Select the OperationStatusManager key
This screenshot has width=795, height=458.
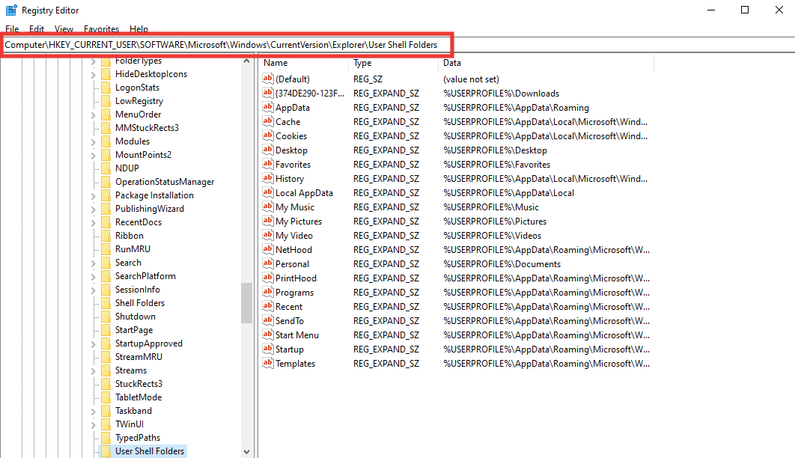pyautogui.click(x=164, y=182)
